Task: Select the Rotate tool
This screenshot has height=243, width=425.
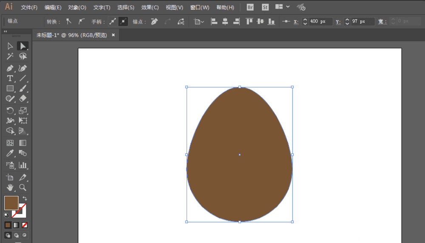Action: pos(10,110)
